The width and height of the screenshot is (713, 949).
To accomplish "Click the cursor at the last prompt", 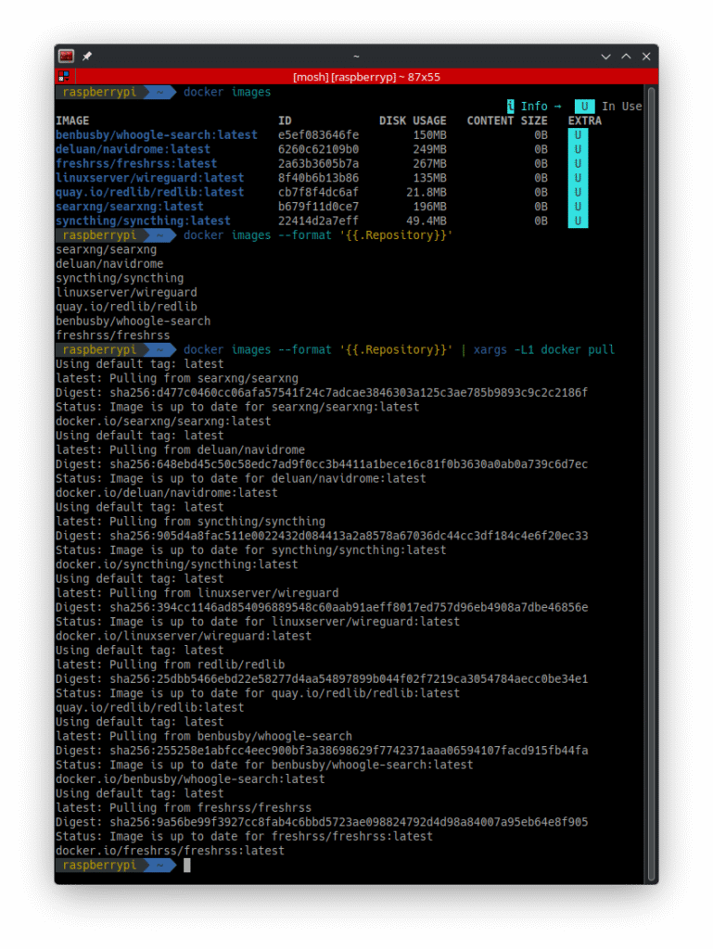I will 186,865.
